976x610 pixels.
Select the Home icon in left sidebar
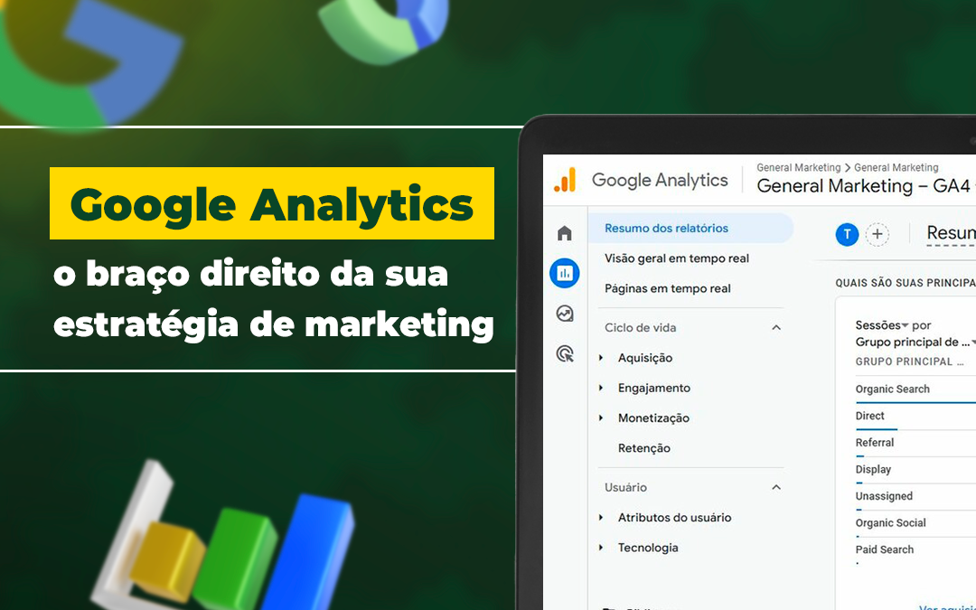564,232
